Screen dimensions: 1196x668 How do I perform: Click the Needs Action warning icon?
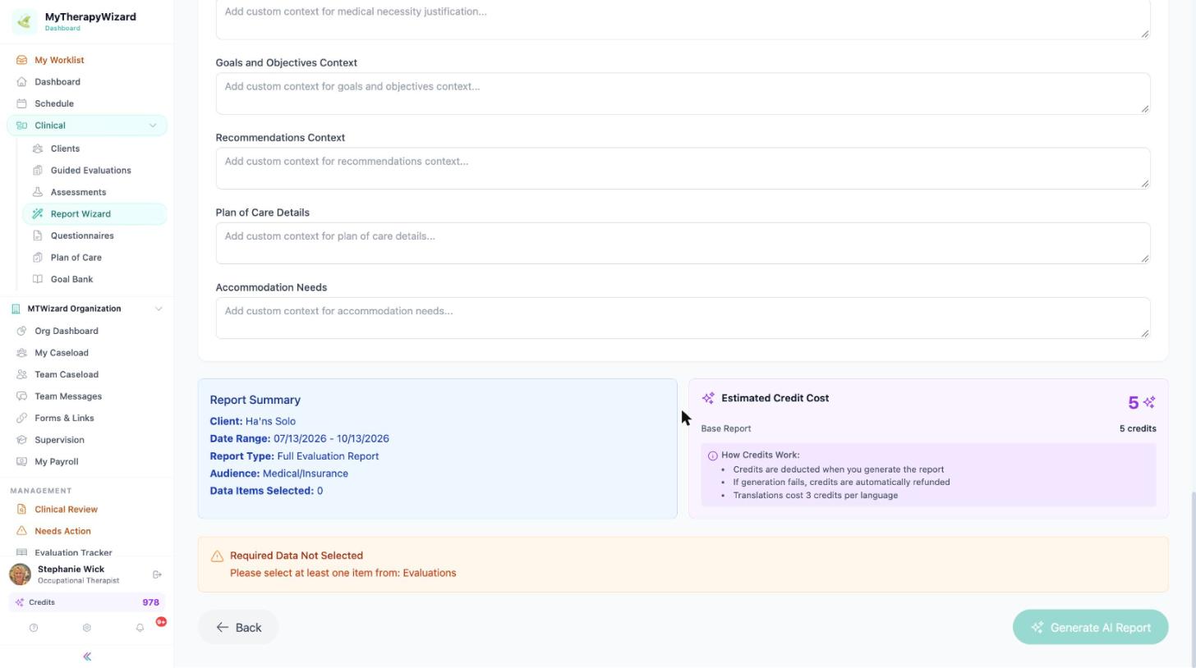pyautogui.click(x=22, y=532)
